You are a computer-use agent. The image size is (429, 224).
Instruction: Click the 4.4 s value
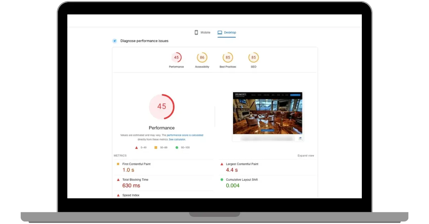[x=232, y=170]
